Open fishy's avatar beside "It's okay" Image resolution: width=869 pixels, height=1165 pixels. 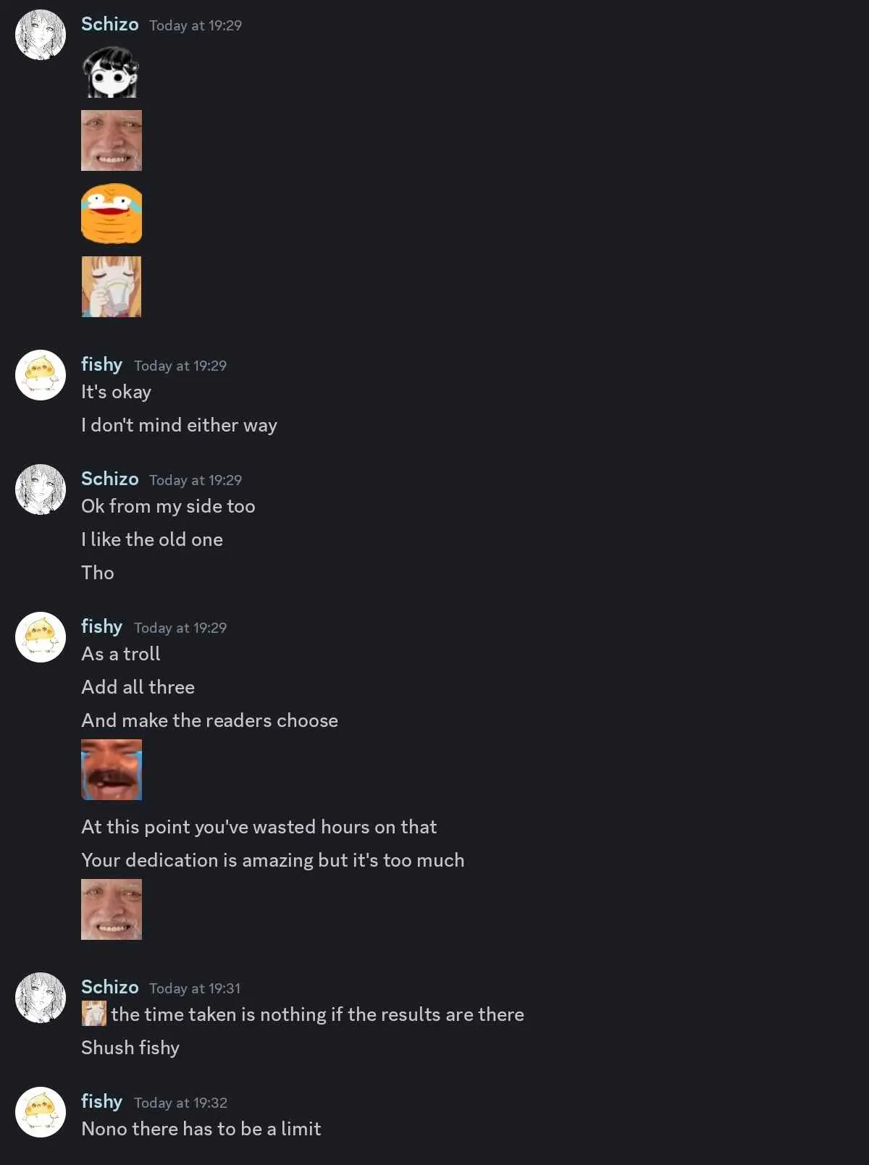point(41,375)
